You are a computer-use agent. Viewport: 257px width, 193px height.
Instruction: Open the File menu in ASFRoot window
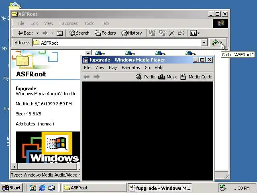21,23
